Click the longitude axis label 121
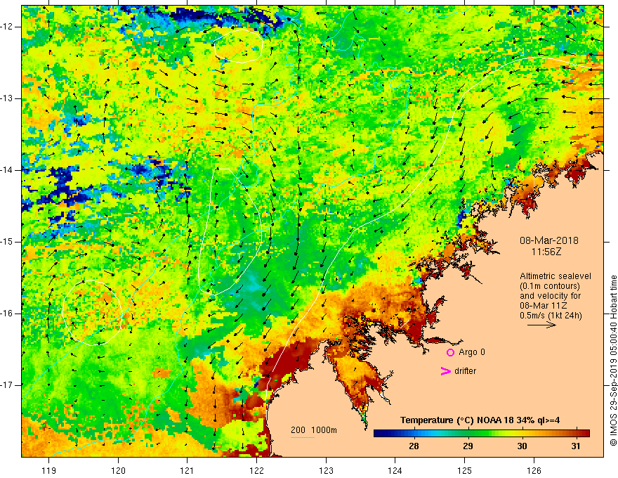Viewport: 618px width, 478px height. click(188, 470)
